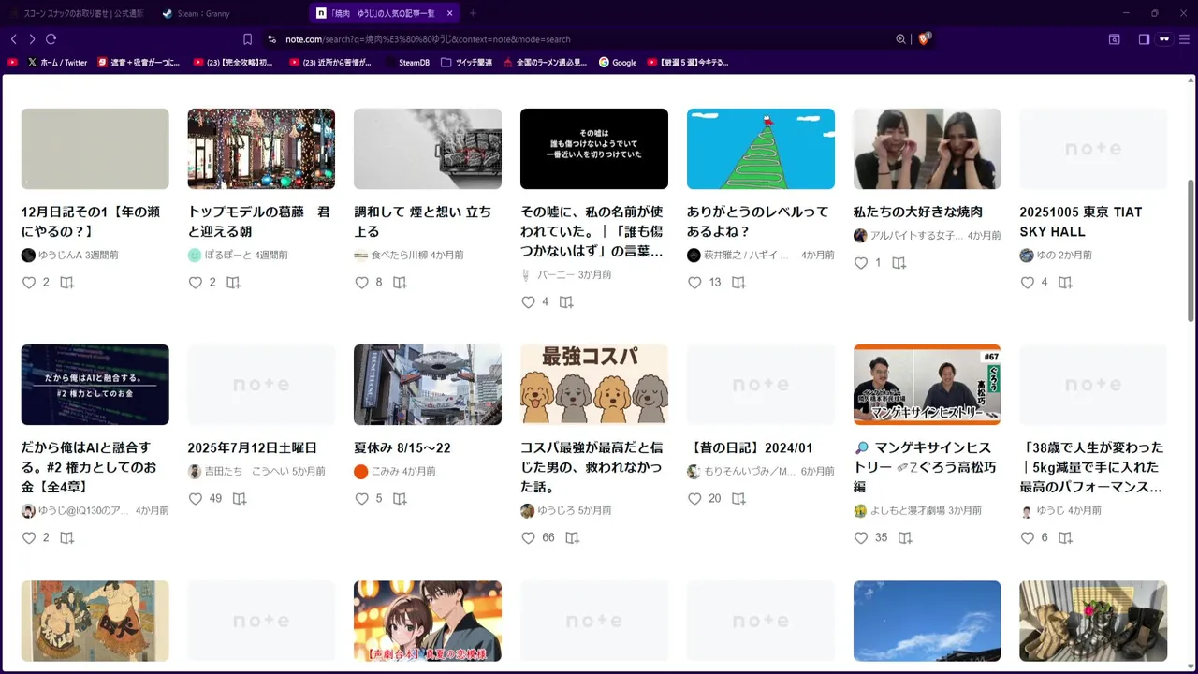The image size is (1198, 674).
Task: Save the 12月日記その1 article to magazine
Action: (x=67, y=283)
